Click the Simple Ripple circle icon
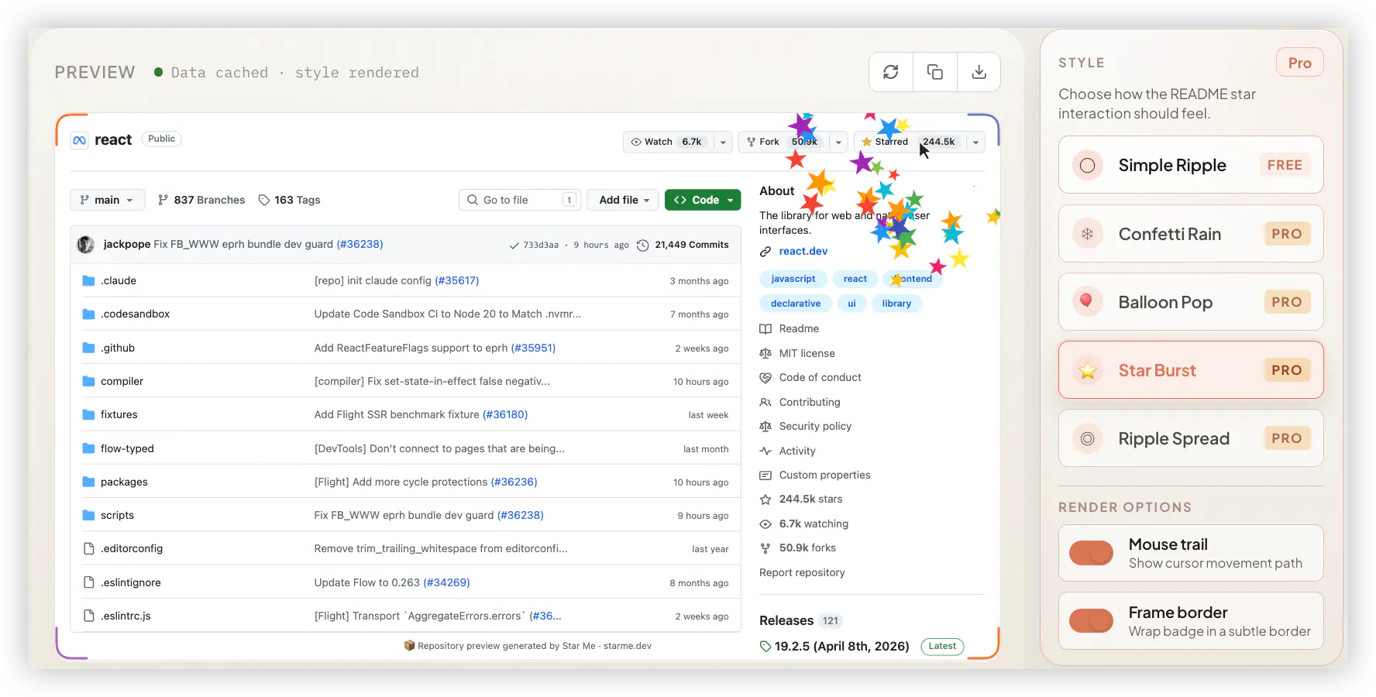Viewport: 1376px width, 697px height. tap(1088, 165)
